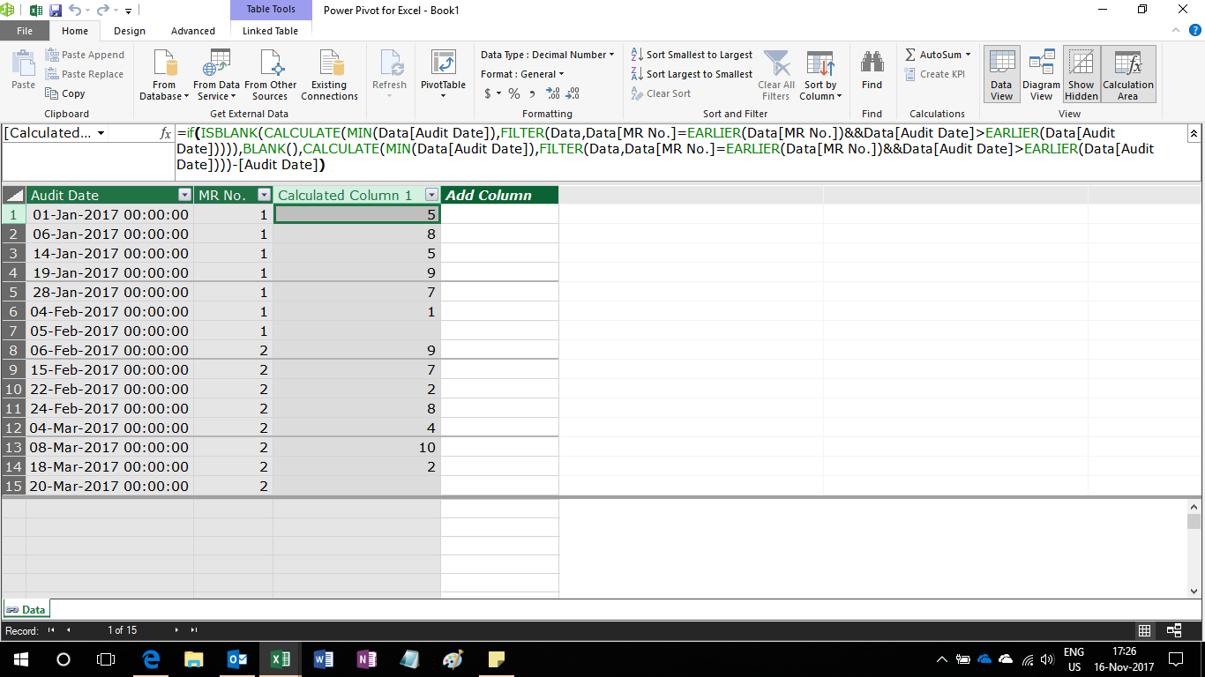Click the grid view icon in status bar
Viewport: 1205px width, 677px height.
(1144, 630)
